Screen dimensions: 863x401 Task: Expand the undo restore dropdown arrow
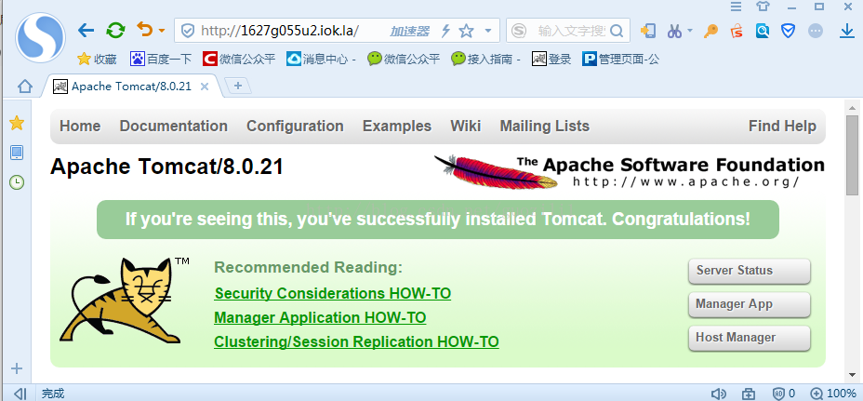point(161,31)
